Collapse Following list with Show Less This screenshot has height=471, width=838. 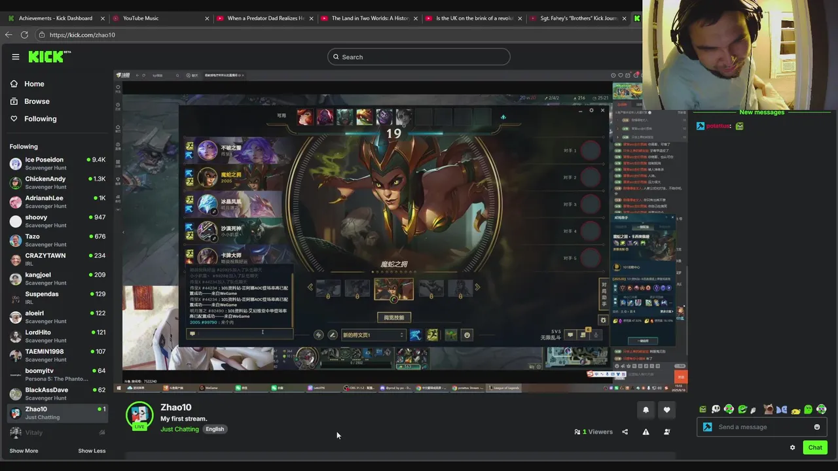92,451
